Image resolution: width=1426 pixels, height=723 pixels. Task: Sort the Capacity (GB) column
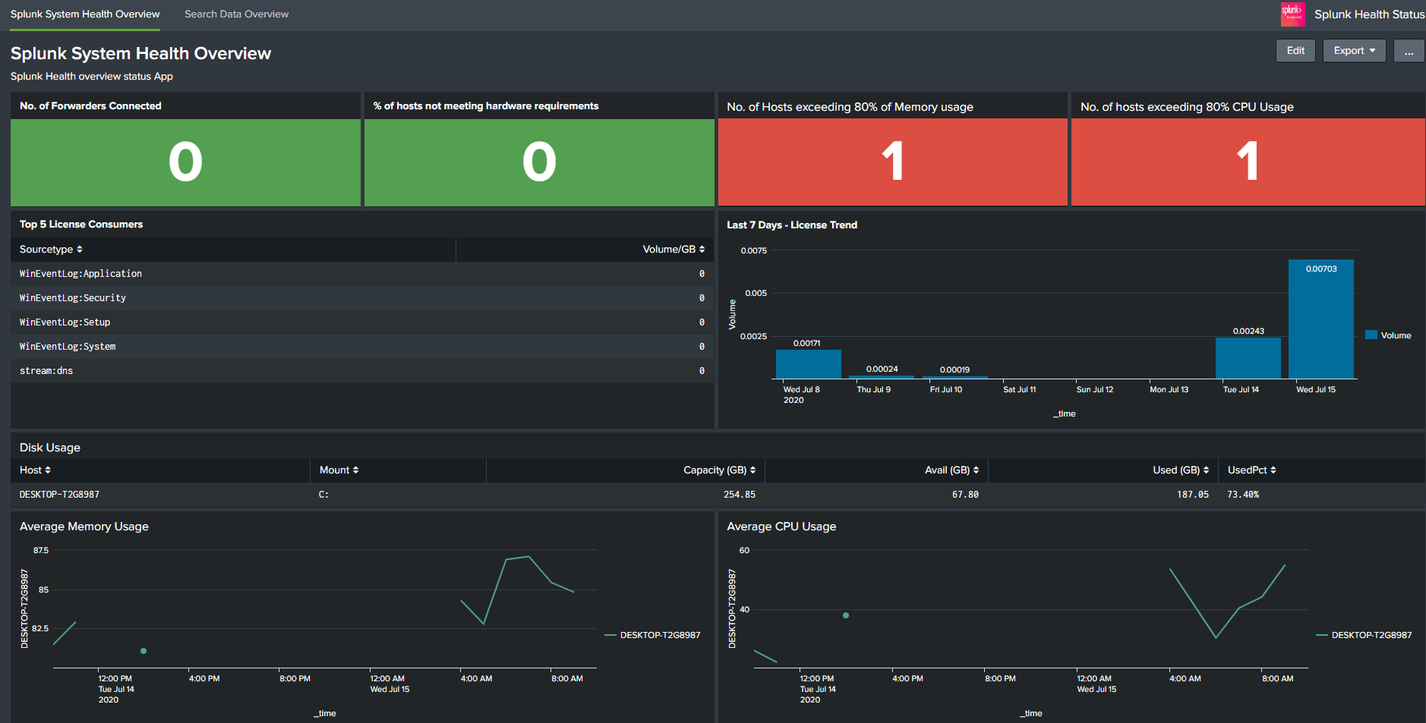pos(720,470)
